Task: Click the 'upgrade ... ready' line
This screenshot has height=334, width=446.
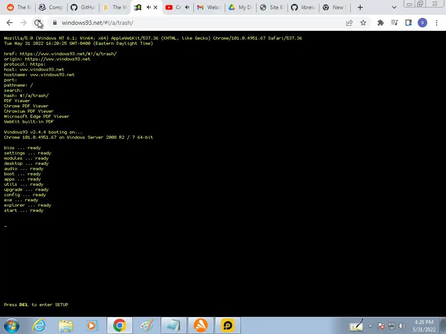Action: point(26,190)
